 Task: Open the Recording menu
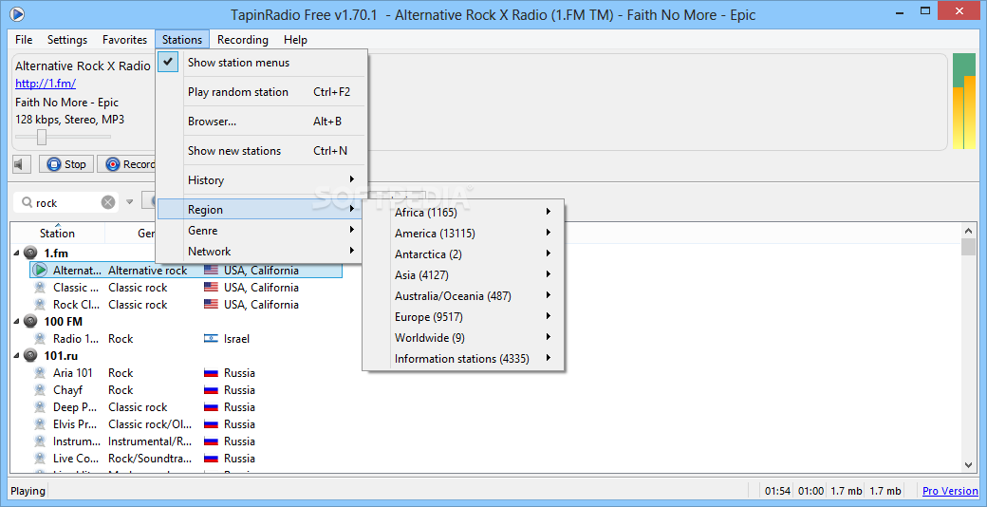click(x=242, y=40)
